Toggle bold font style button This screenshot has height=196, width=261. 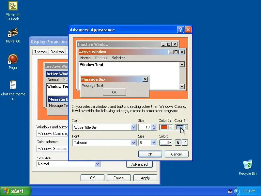tap(178, 143)
